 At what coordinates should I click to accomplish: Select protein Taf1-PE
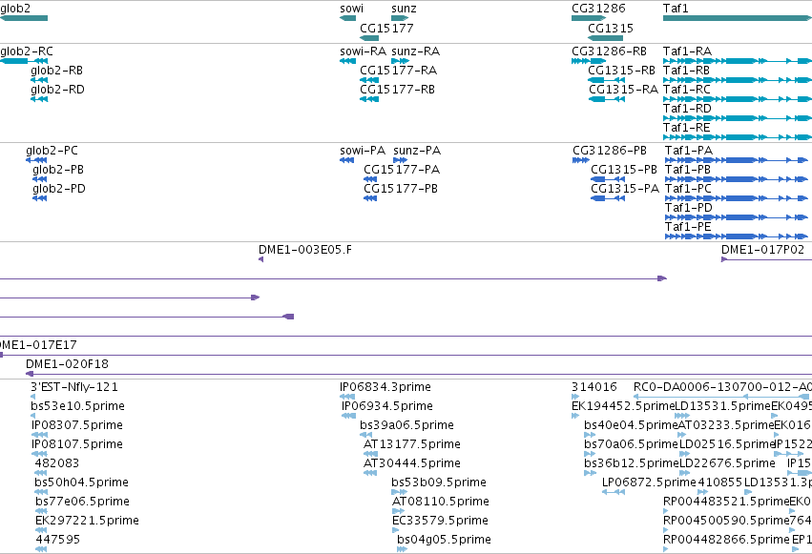(x=737, y=236)
